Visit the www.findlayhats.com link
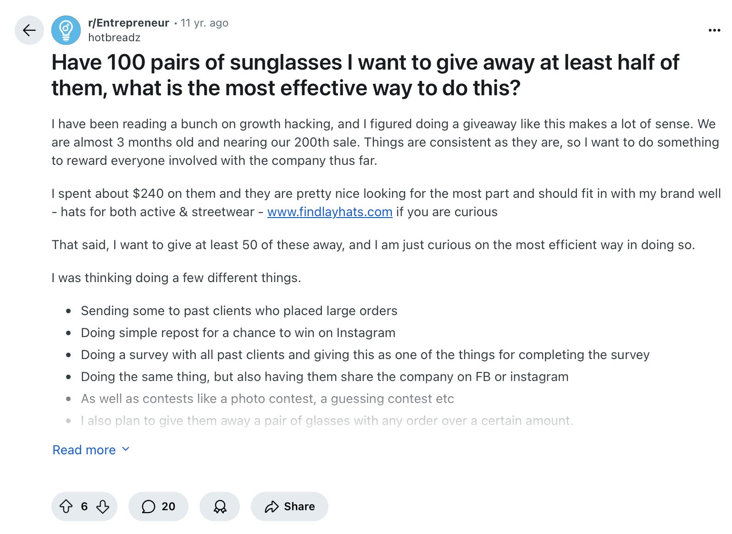Viewport: 732px width, 534px height. pos(329,212)
